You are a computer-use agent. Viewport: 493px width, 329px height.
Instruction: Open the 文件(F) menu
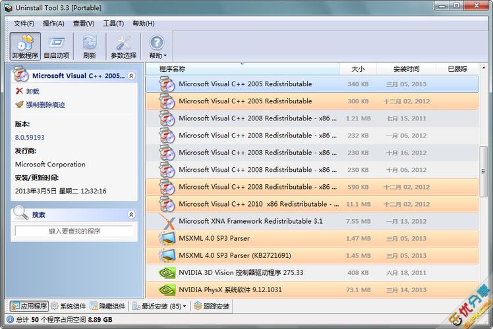click(x=24, y=24)
